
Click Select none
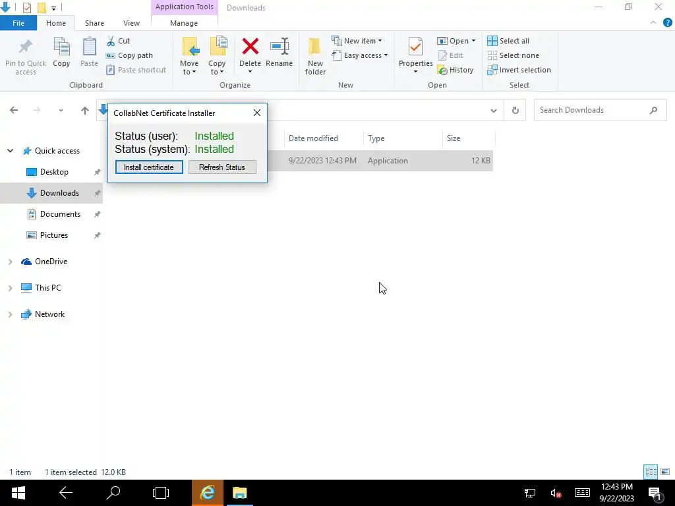(x=513, y=55)
